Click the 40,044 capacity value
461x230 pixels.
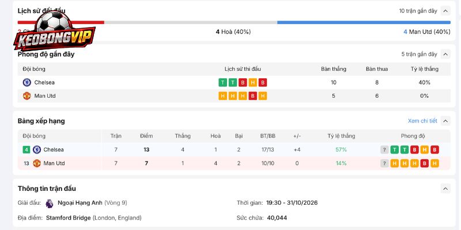pyautogui.click(x=277, y=218)
